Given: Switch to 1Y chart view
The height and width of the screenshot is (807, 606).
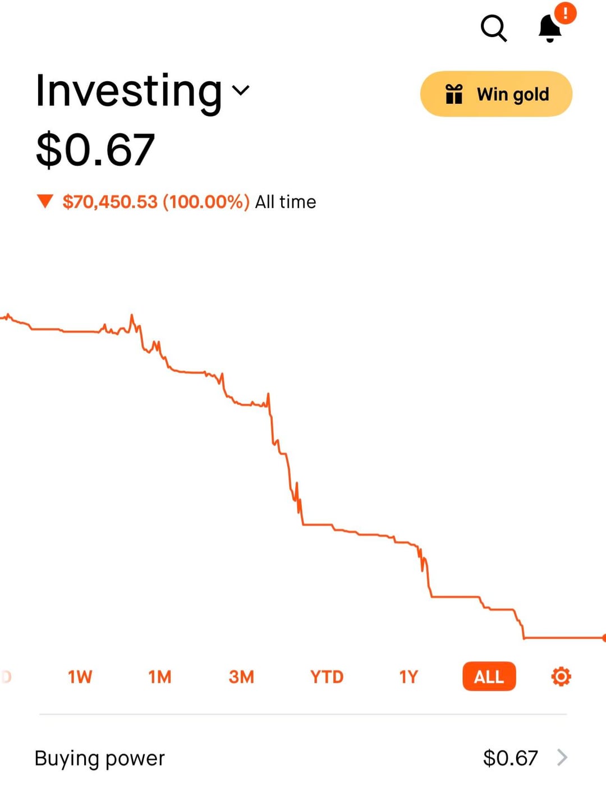Looking at the screenshot, I should [408, 677].
